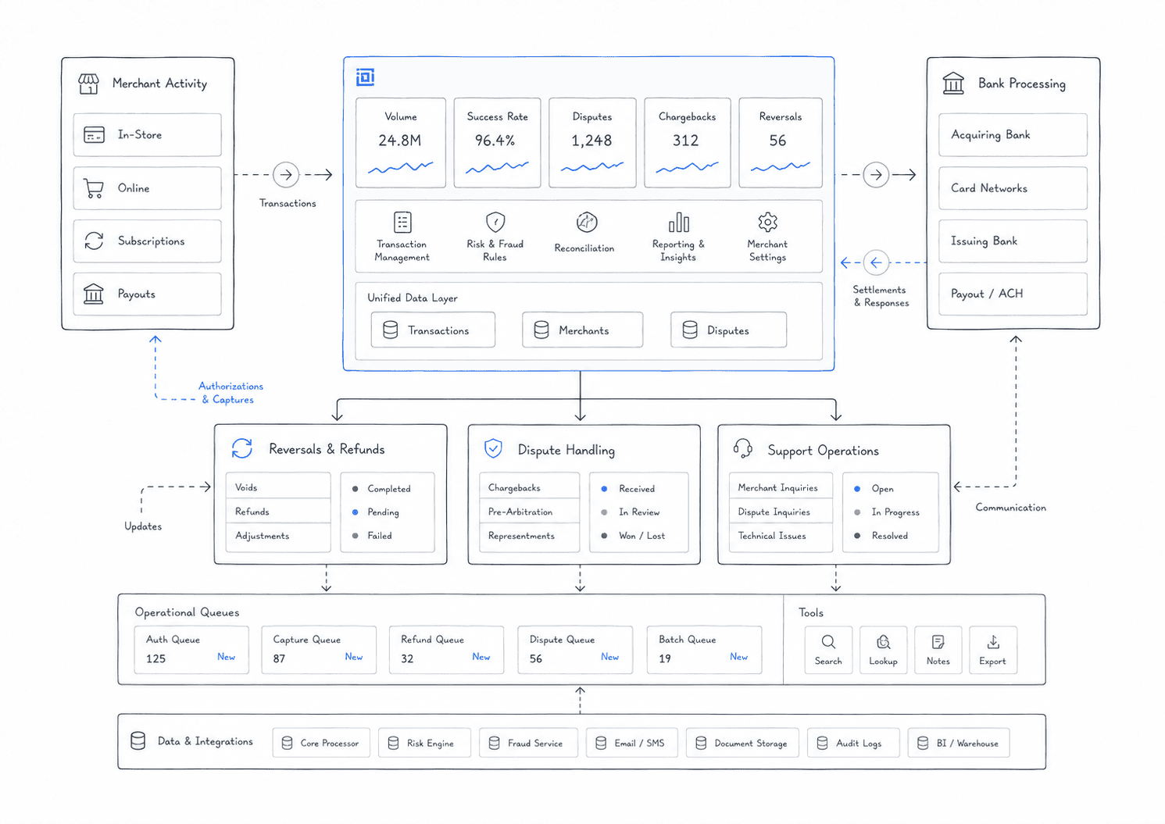Click the Payouts bank building icon
1165x824 pixels.
pyautogui.click(x=94, y=294)
